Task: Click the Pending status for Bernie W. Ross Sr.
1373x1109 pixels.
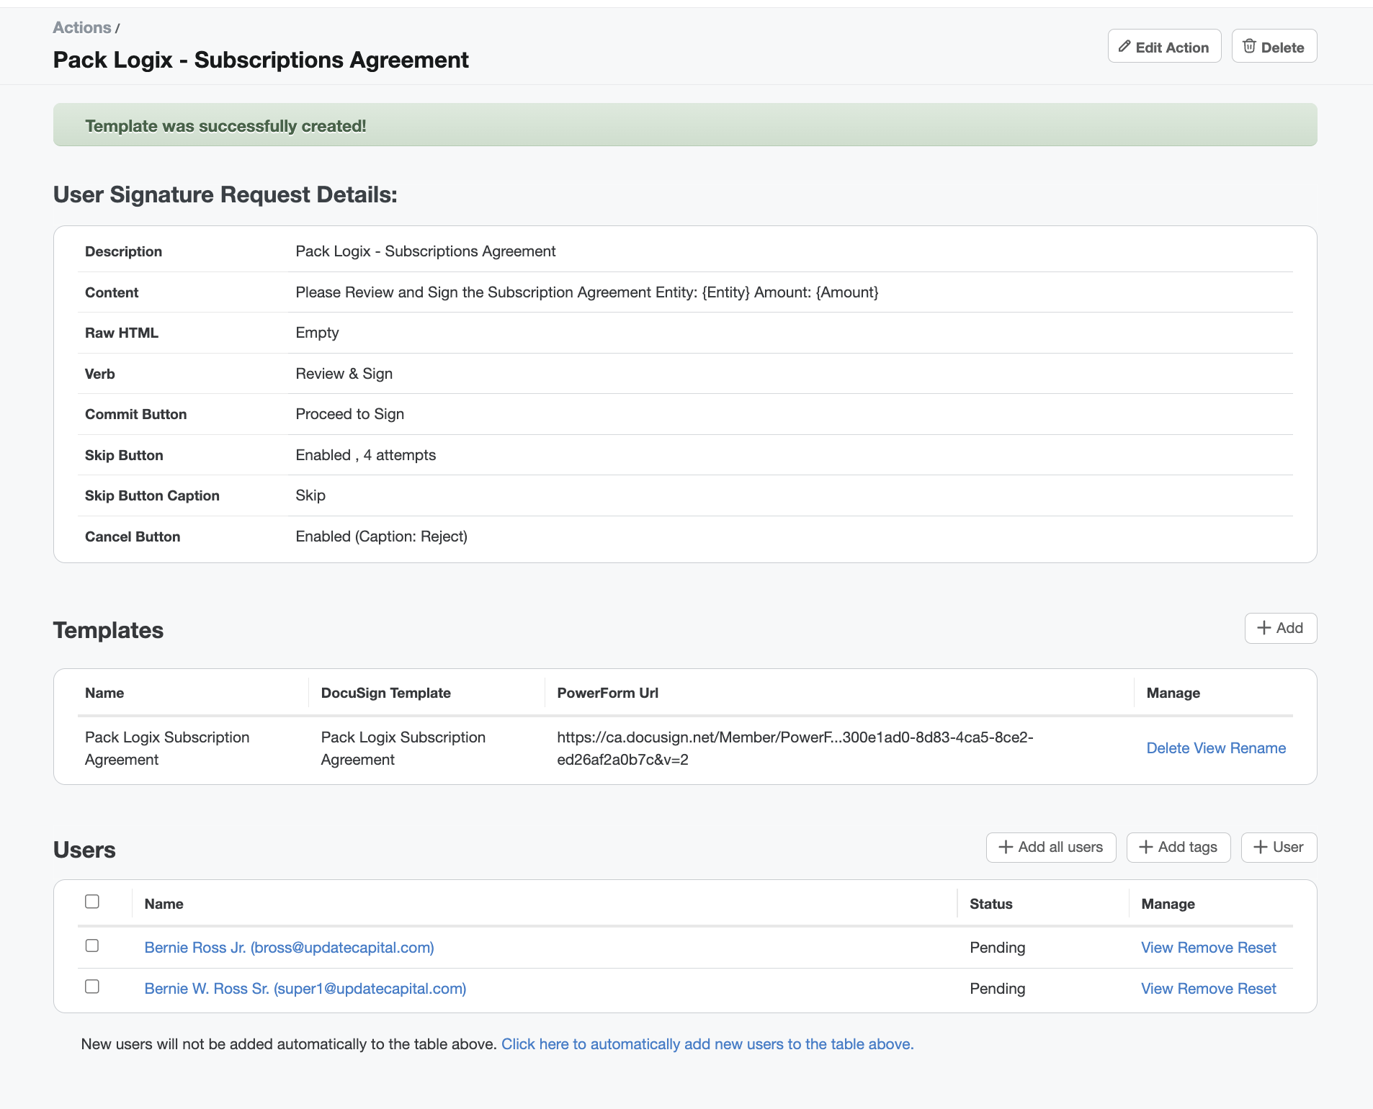Action: click(998, 989)
